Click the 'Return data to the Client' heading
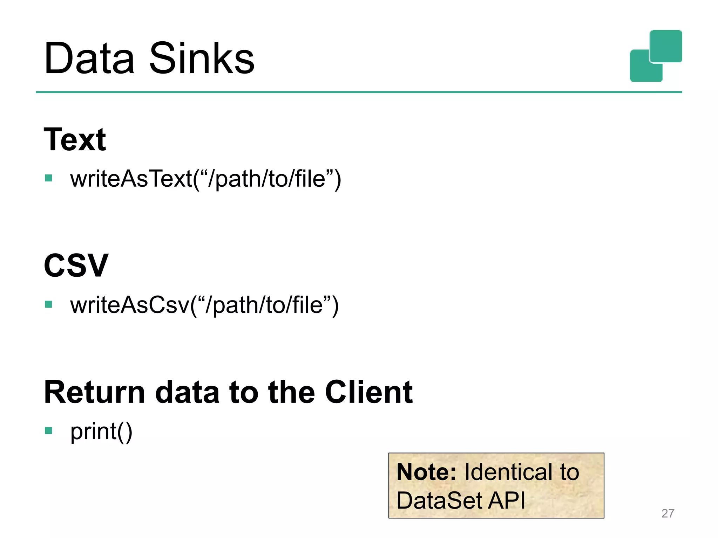The image size is (718, 538). (228, 392)
